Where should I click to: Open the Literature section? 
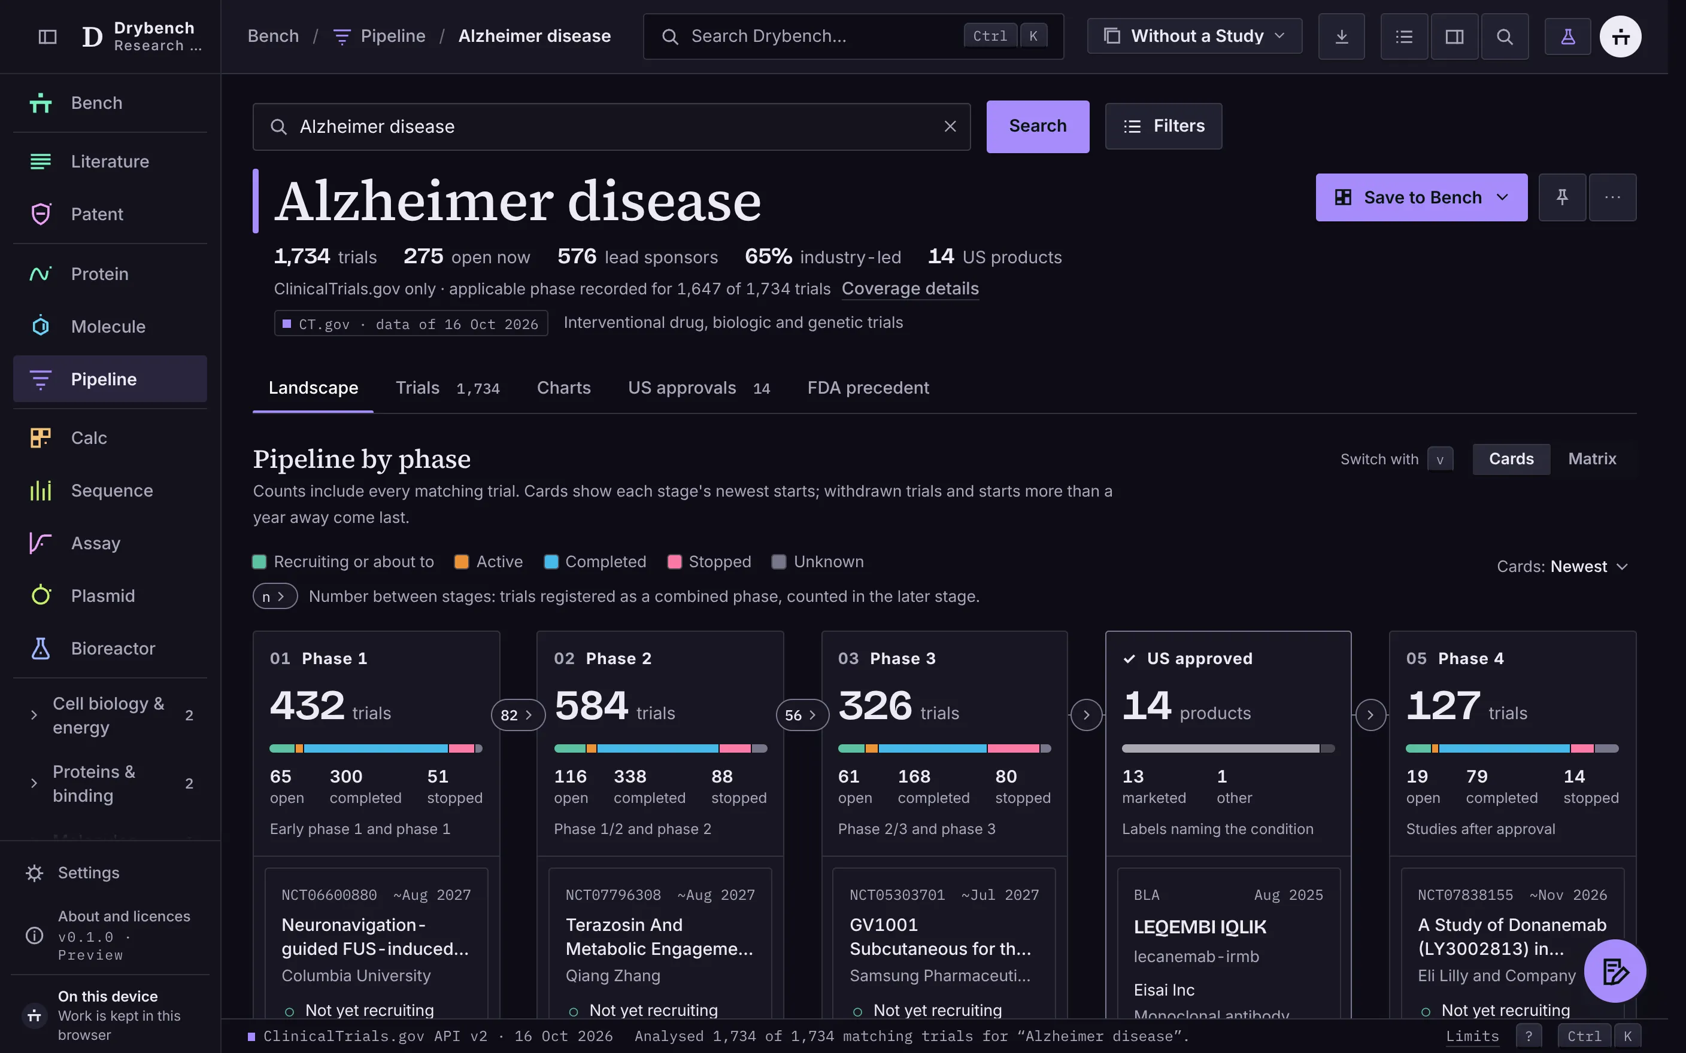point(110,162)
